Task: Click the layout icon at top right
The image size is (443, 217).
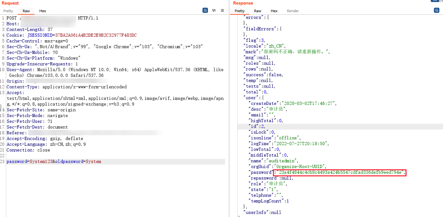Action: point(435,1)
